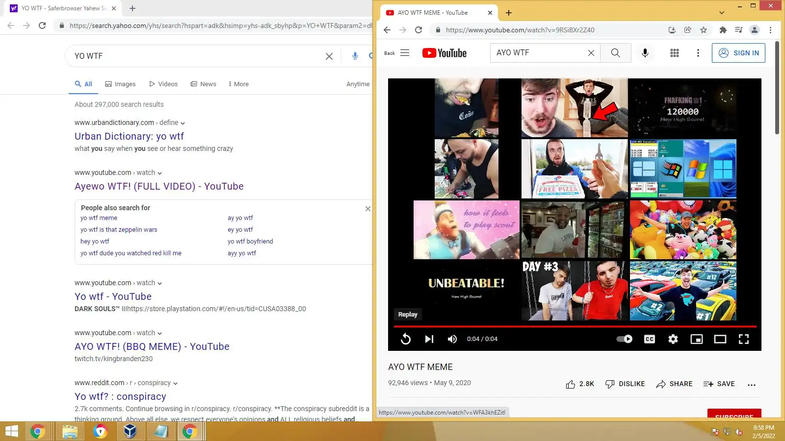Expand options arrow for BBQ MEME result
Screen dimensions: 785x441
coord(159,333)
